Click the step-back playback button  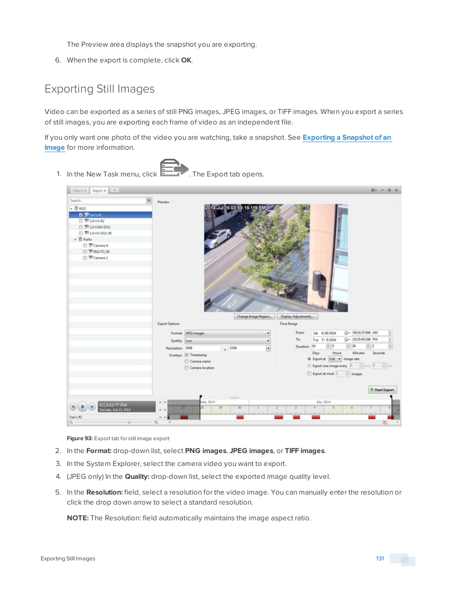pos(73,407)
